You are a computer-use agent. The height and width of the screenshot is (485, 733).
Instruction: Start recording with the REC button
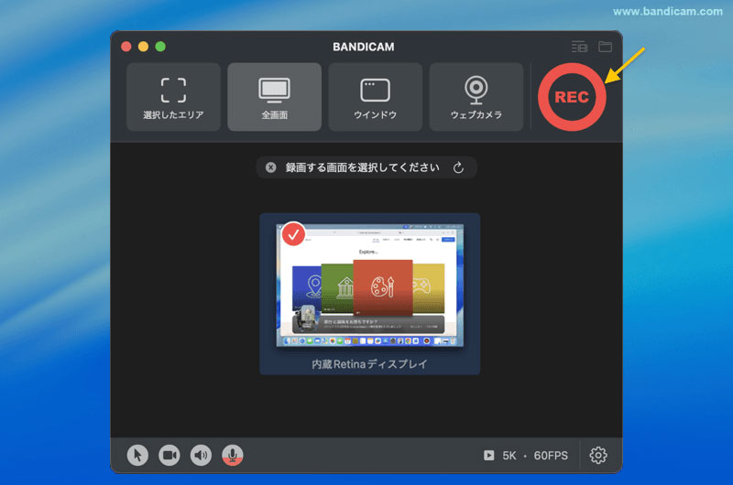click(572, 97)
